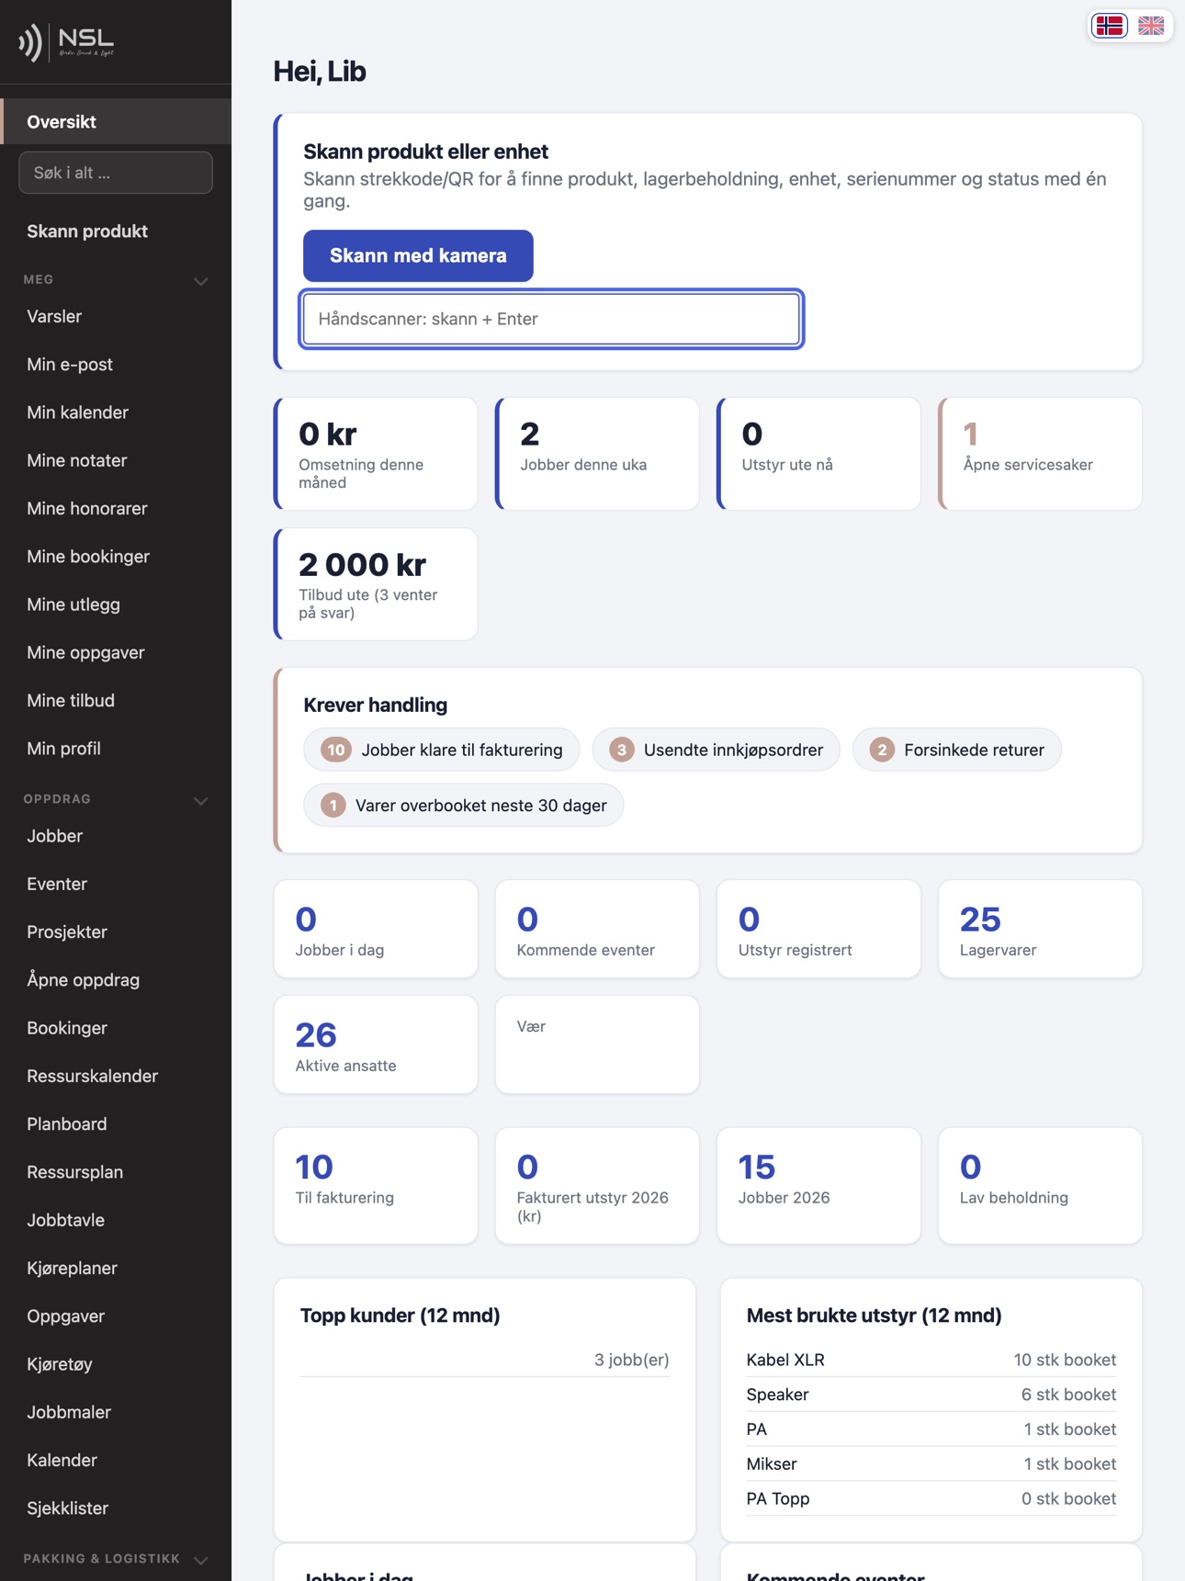Open the Til fakturering card
This screenshot has height=1581, width=1185.
376,1186
